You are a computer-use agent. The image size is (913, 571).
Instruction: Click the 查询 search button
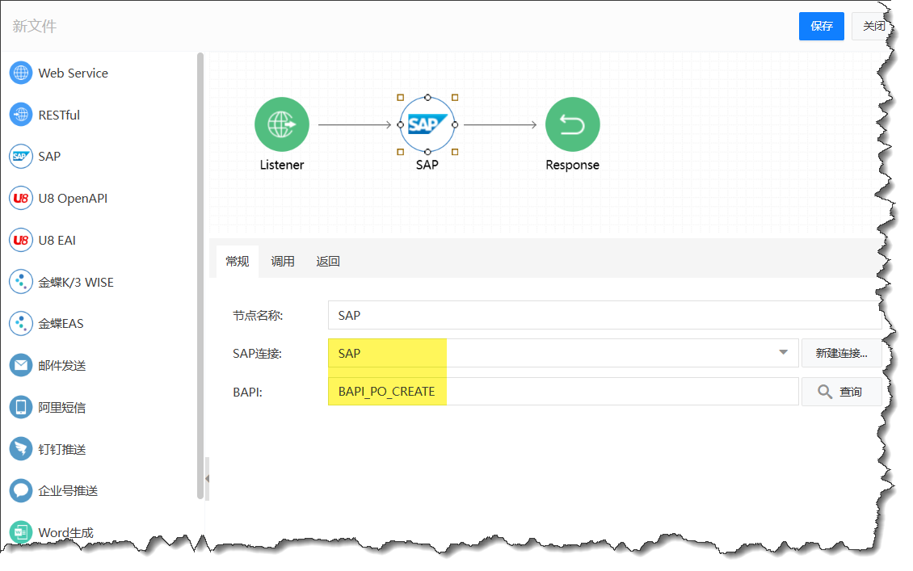pos(840,392)
